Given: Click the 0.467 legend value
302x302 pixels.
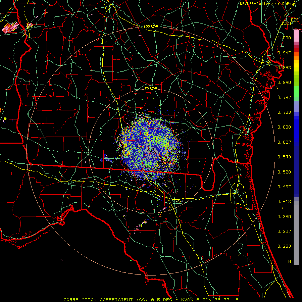Looking at the screenshot, I should (x=284, y=187).
